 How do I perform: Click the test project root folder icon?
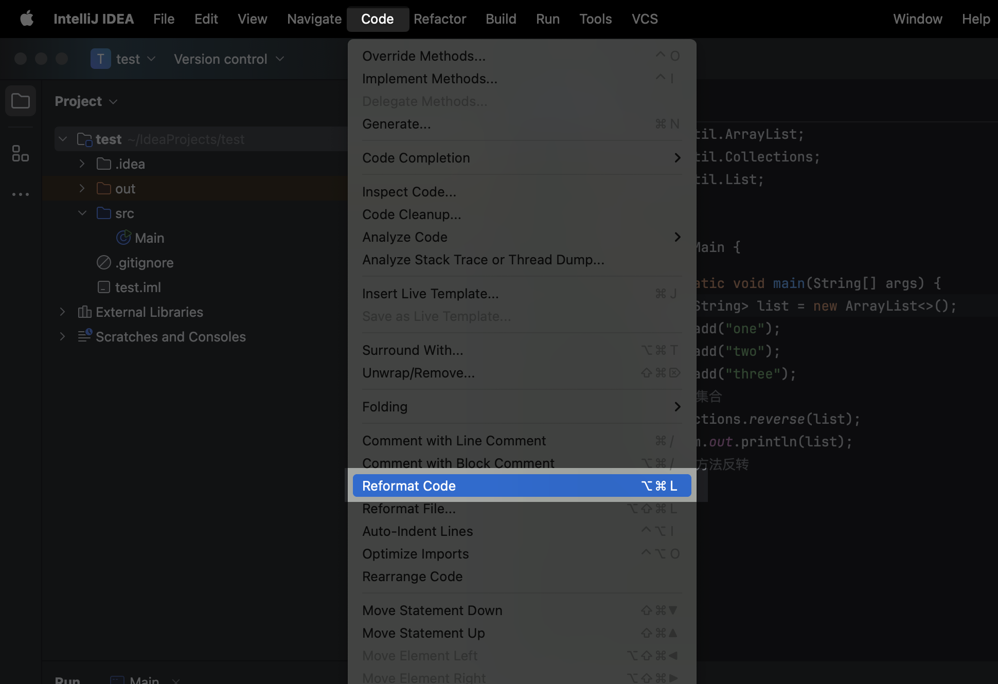(84, 139)
